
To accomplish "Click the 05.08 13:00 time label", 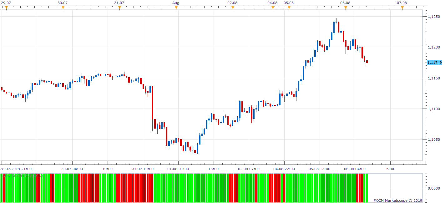I will tap(319, 169).
